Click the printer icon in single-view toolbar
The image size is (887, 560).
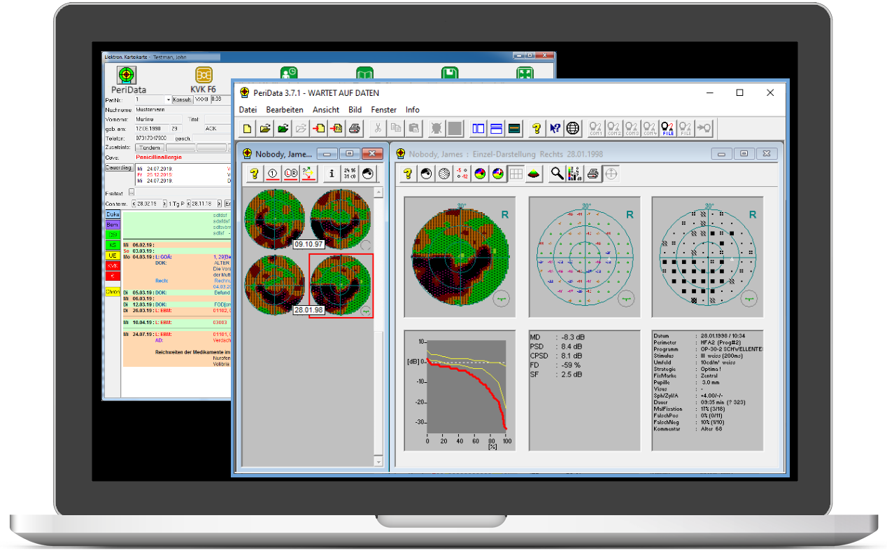(593, 174)
